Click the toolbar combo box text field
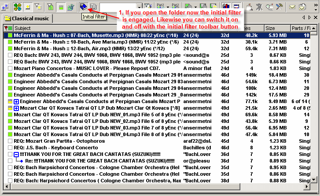The image size is (320, 196). [x=117, y=7]
